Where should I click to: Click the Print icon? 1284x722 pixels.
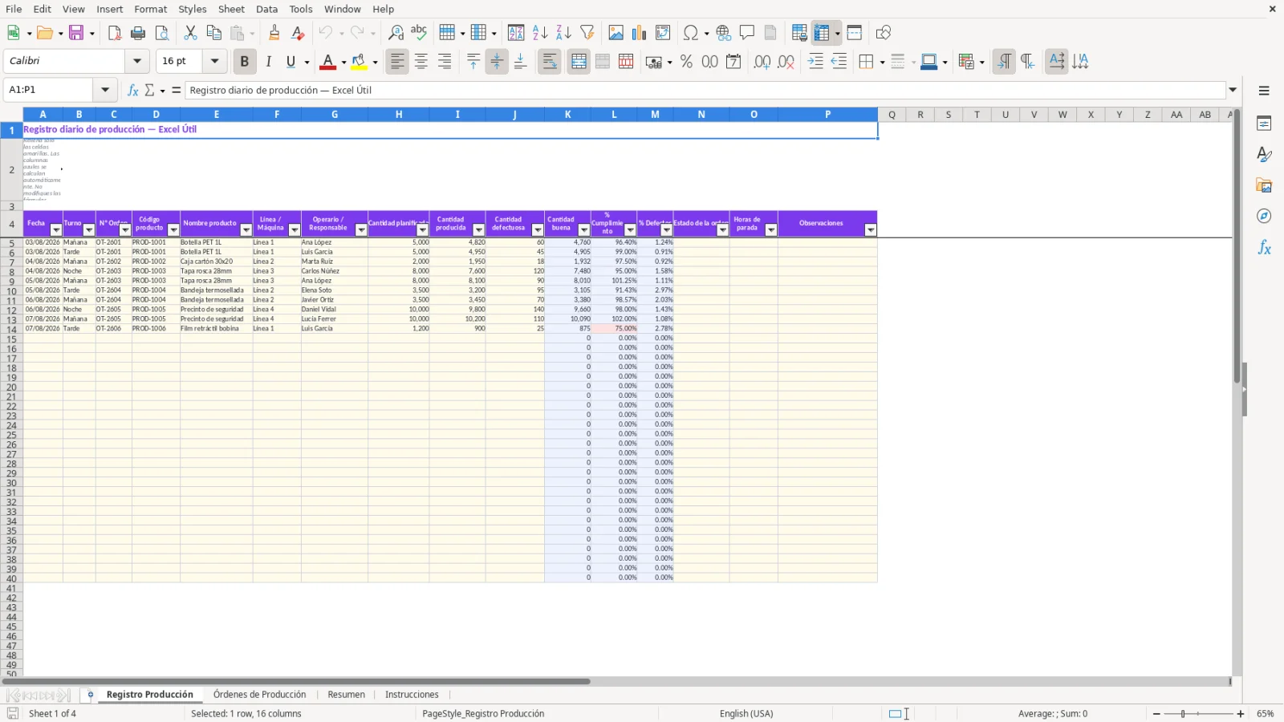pyautogui.click(x=138, y=33)
